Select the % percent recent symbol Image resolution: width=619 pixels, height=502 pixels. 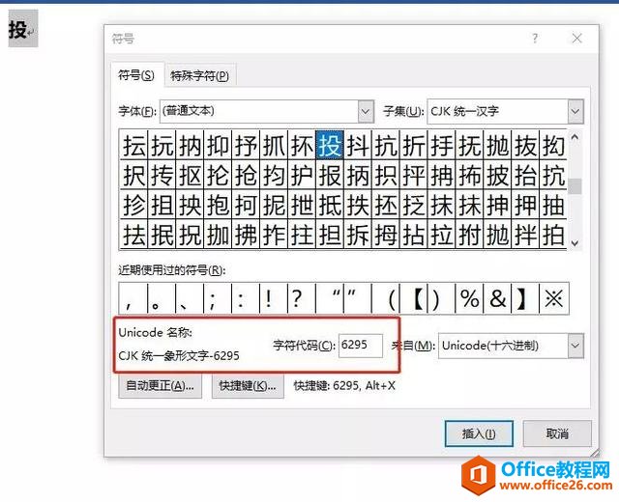pyautogui.click(x=469, y=298)
